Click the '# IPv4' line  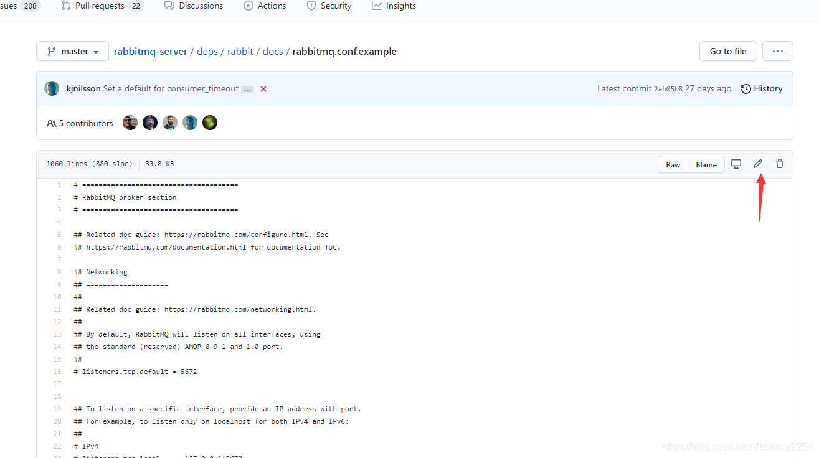point(86,446)
